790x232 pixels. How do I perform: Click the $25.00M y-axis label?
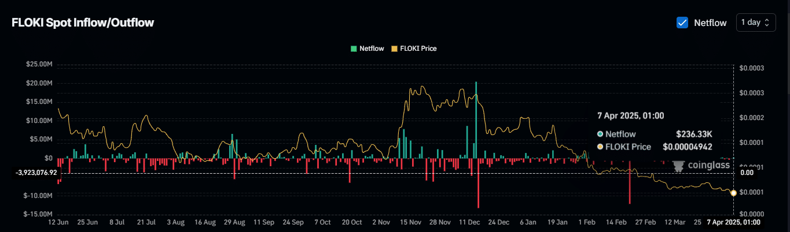point(39,64)
